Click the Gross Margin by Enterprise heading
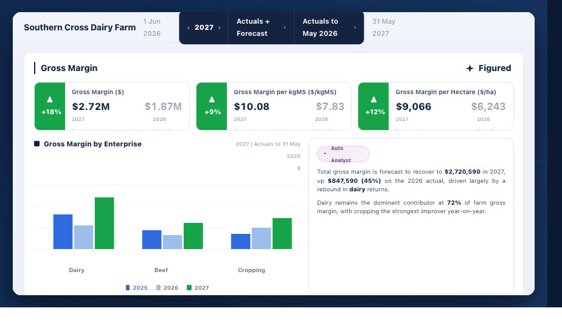The image size is (562, 328). tap(92, 144)
